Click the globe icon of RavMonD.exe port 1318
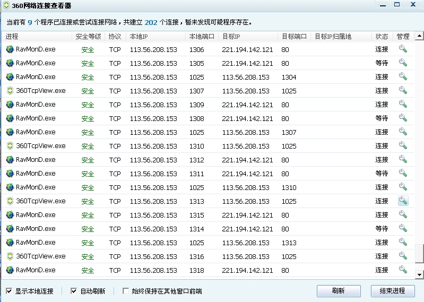The width and height of the screenshot is (424, 302). point(10,270)
